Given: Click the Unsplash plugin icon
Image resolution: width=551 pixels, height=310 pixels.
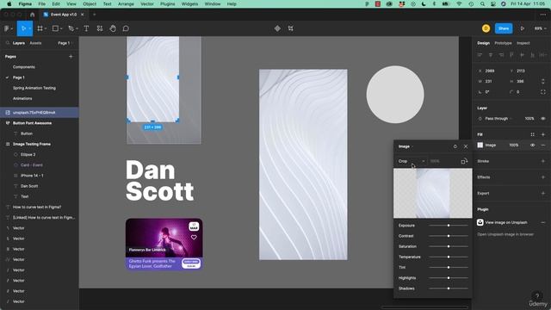Looking at the screenshot, I should click(480, 222).
